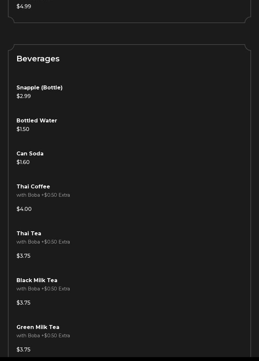This screenshot has width=259, height=361.
Task: Select the Black Milk Tea item
Action: (37, 280)
